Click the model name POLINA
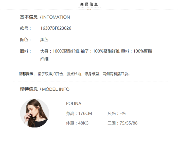This screenshot has height=143, width=178. [74, 104]
